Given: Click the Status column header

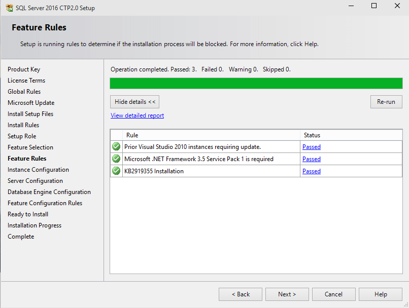Looking at the screenshot, I should tap(351, 135).
